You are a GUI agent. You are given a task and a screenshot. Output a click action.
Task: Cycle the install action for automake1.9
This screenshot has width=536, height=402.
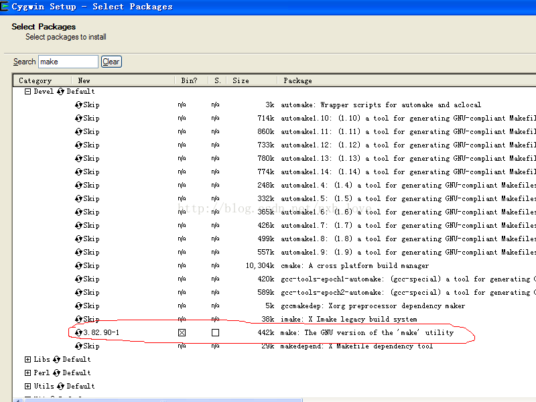tap(78, 253)
